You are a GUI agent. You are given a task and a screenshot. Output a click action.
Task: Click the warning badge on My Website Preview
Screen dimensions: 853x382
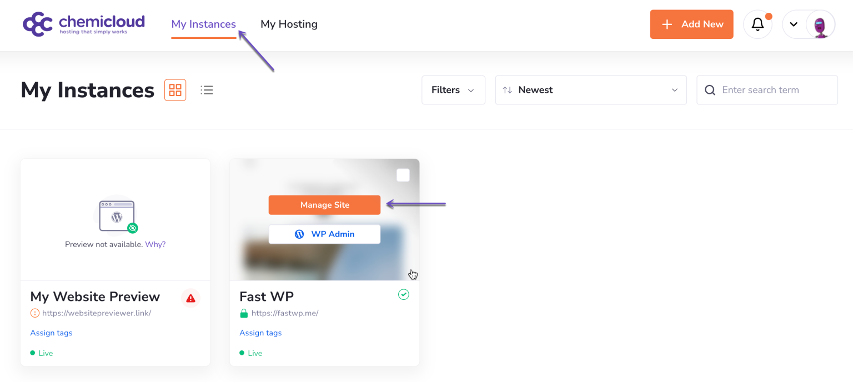coord(190,298)
